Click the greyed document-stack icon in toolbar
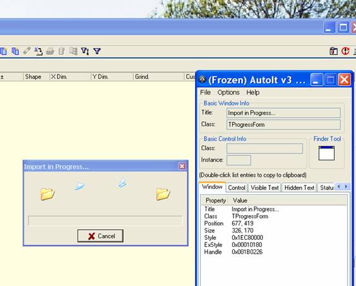The height and width of the screenshot is (286, 356). pyautogui.click(x=61, y=51)
